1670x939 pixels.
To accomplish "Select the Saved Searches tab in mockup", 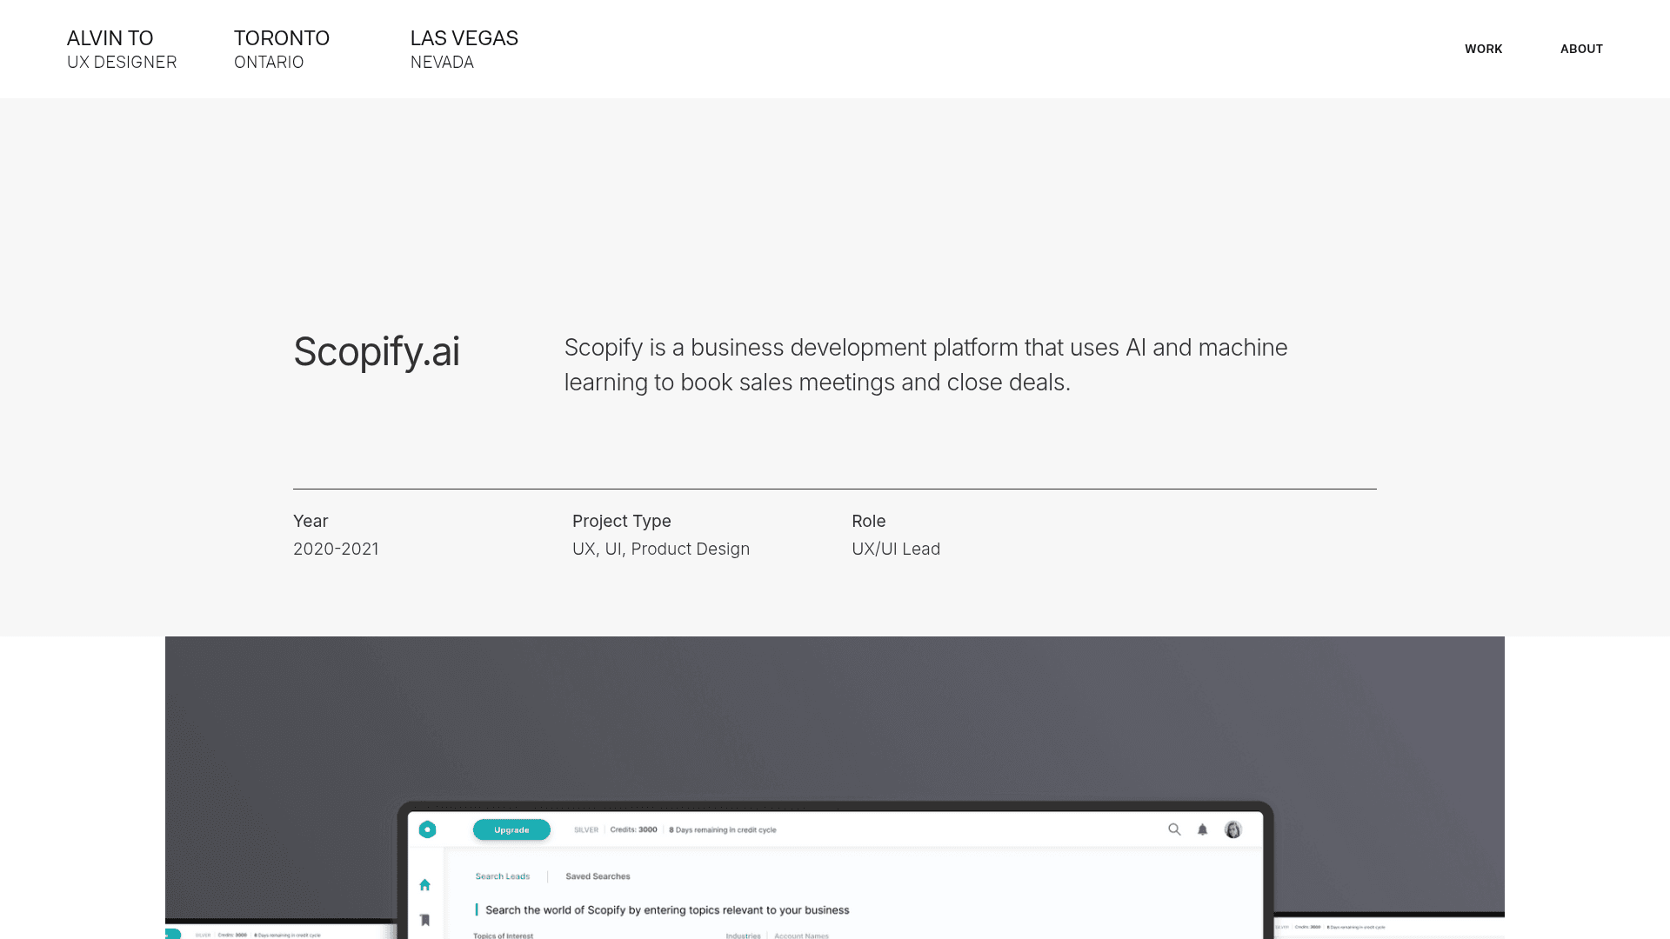I will pyautogui.click(x=598, y=876).
